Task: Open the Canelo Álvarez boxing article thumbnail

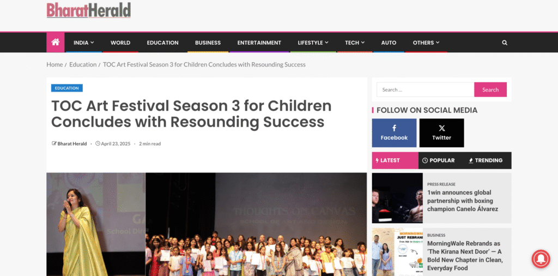Action: pyautogui.click(x=397, y=198)
